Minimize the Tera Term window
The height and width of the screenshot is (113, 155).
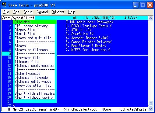pyautogui.click(x=136, y=5)
